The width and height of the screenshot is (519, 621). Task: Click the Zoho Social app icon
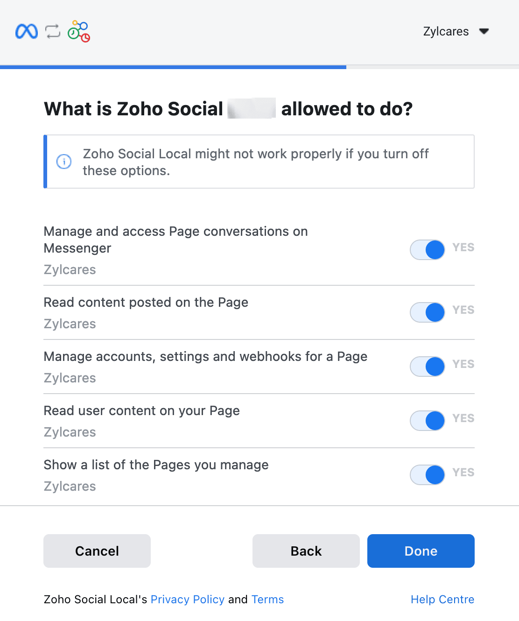(79, 31)
